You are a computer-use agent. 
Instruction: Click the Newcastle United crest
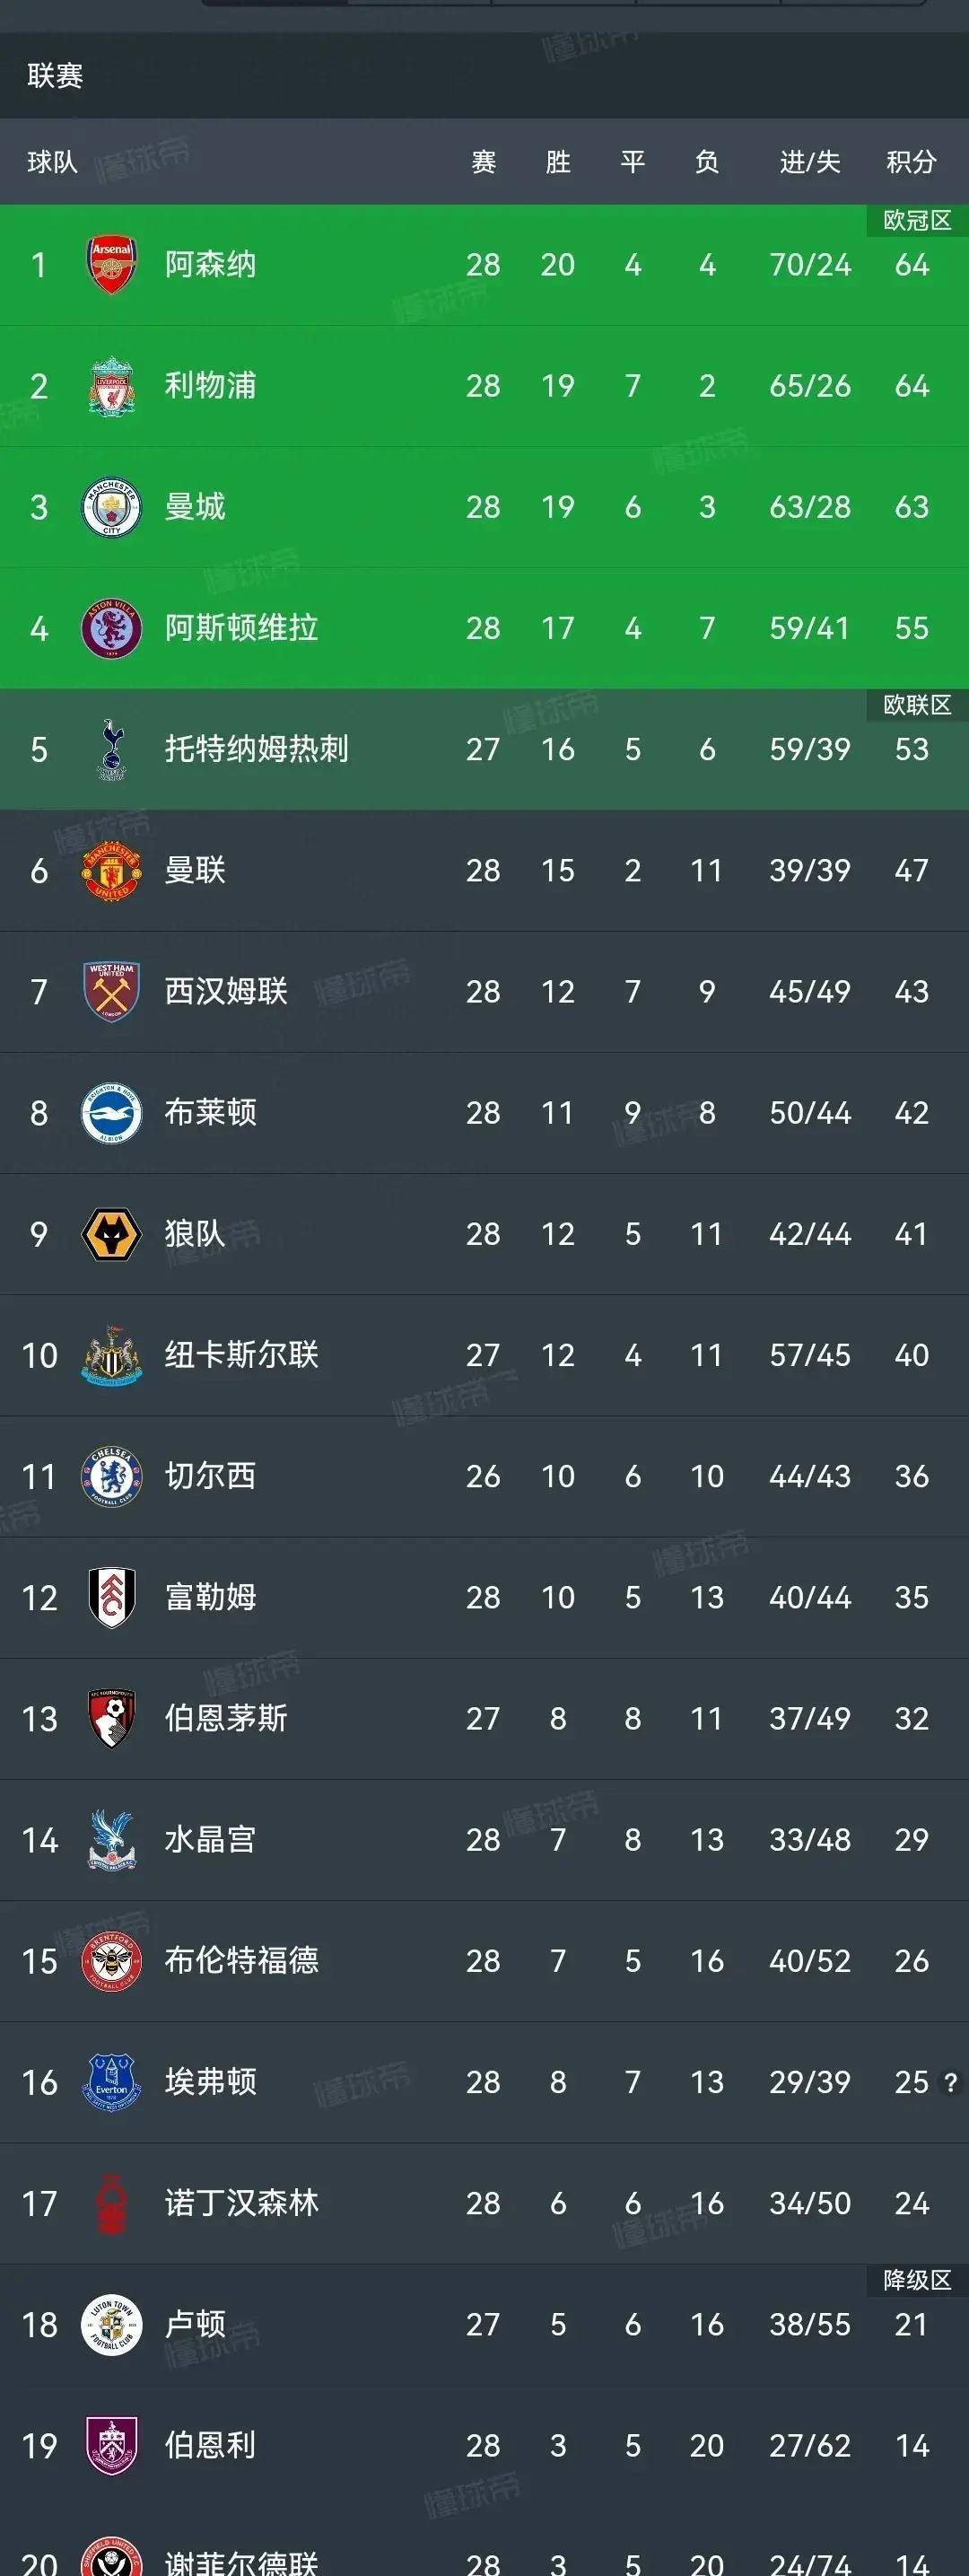[111, 1355]
